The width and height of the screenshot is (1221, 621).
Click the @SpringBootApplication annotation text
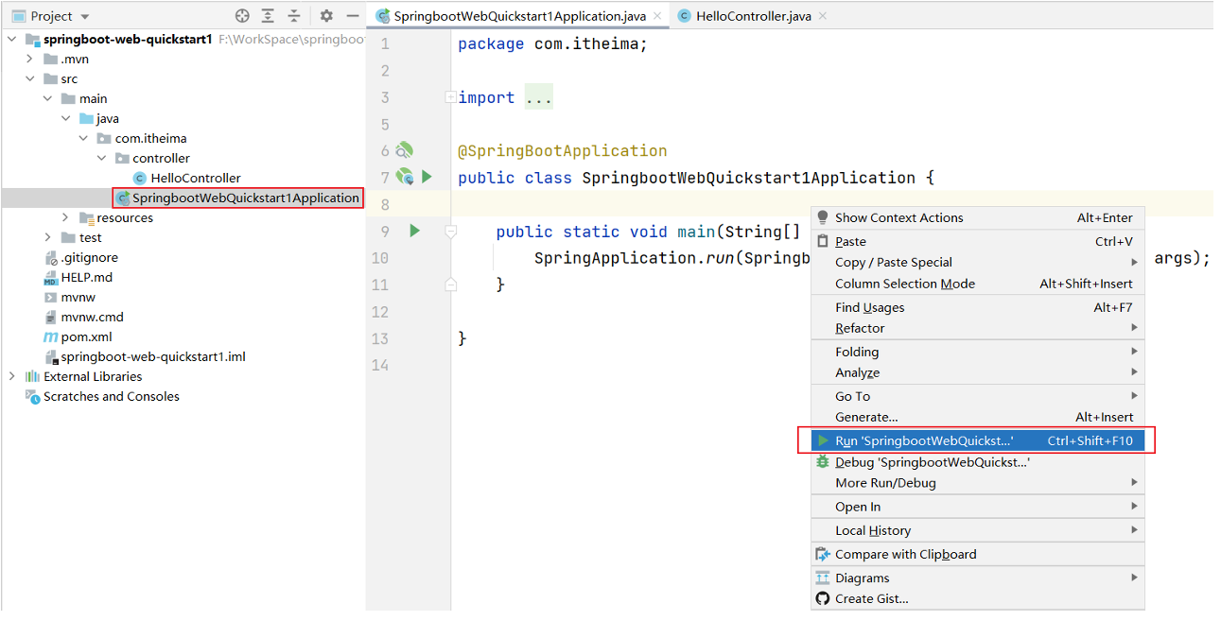tap(562, 151)
